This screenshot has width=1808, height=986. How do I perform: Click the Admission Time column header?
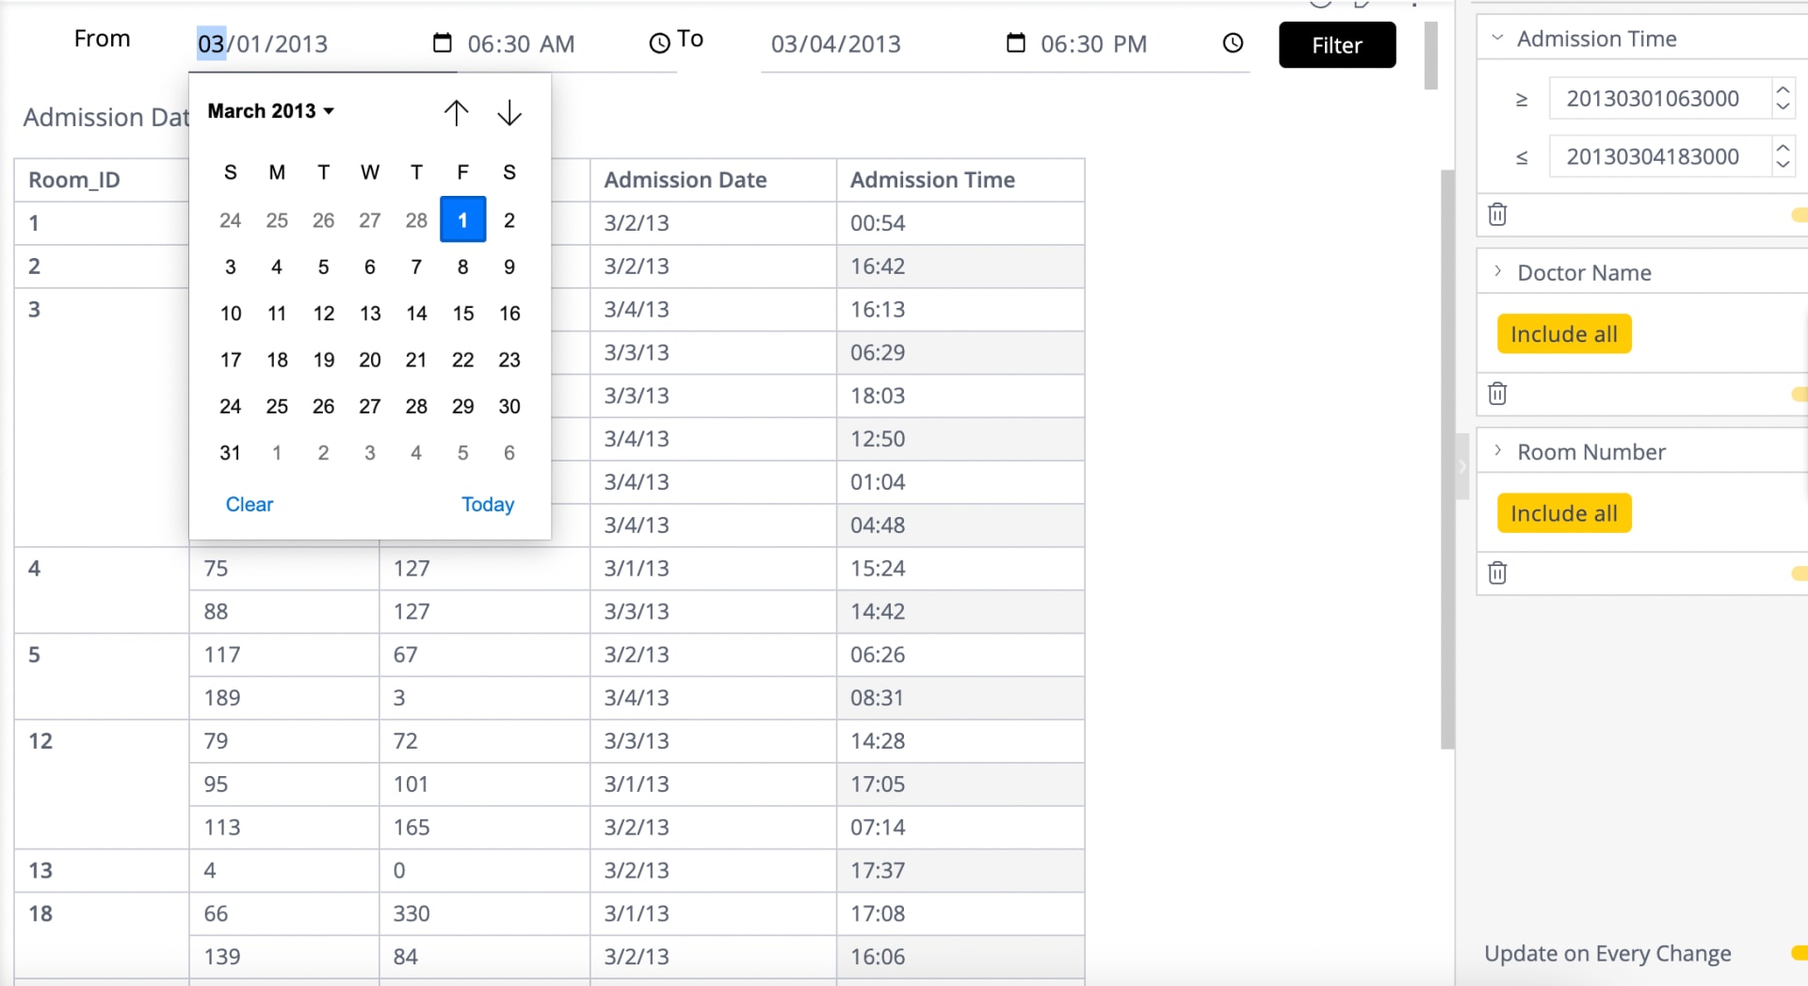tap(960, 180)
